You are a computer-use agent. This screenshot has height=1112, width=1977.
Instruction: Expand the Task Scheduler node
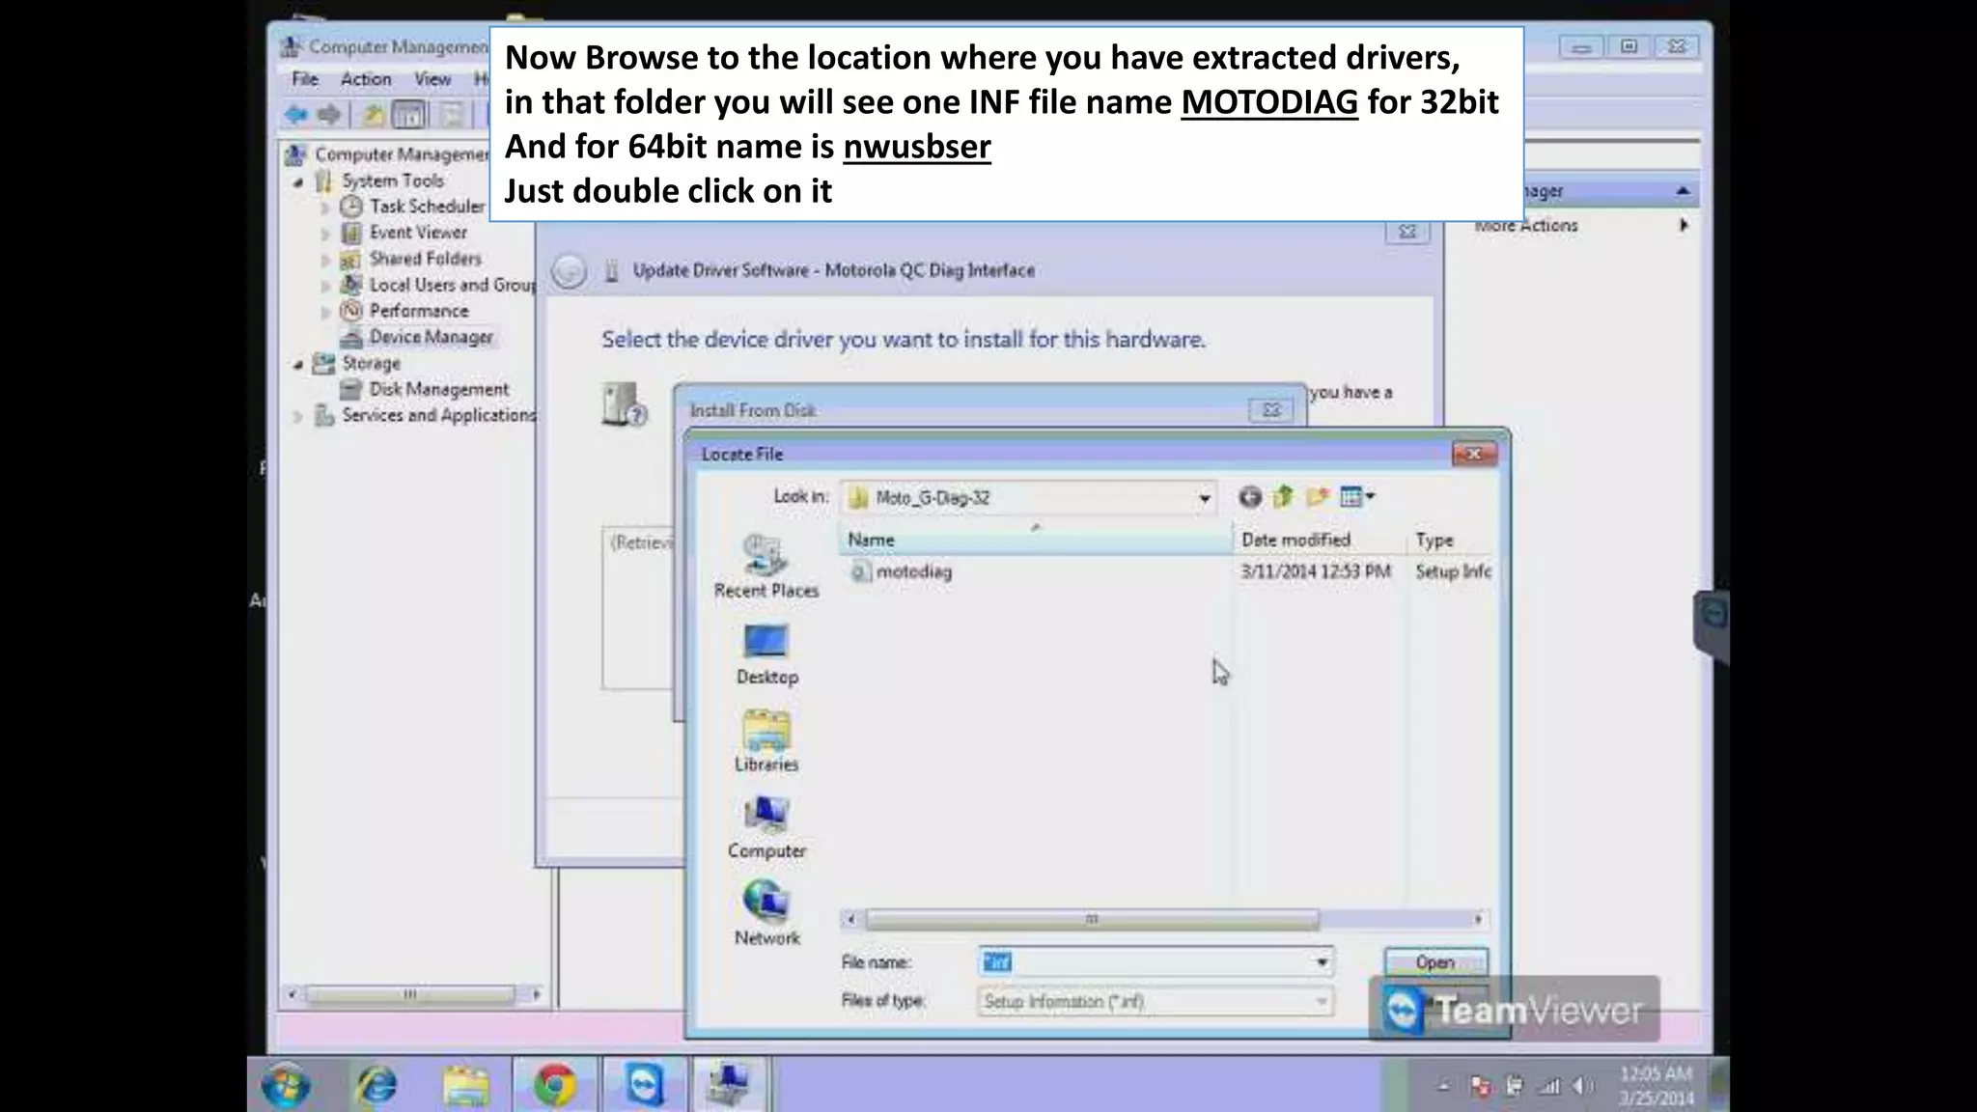(325, 208)
